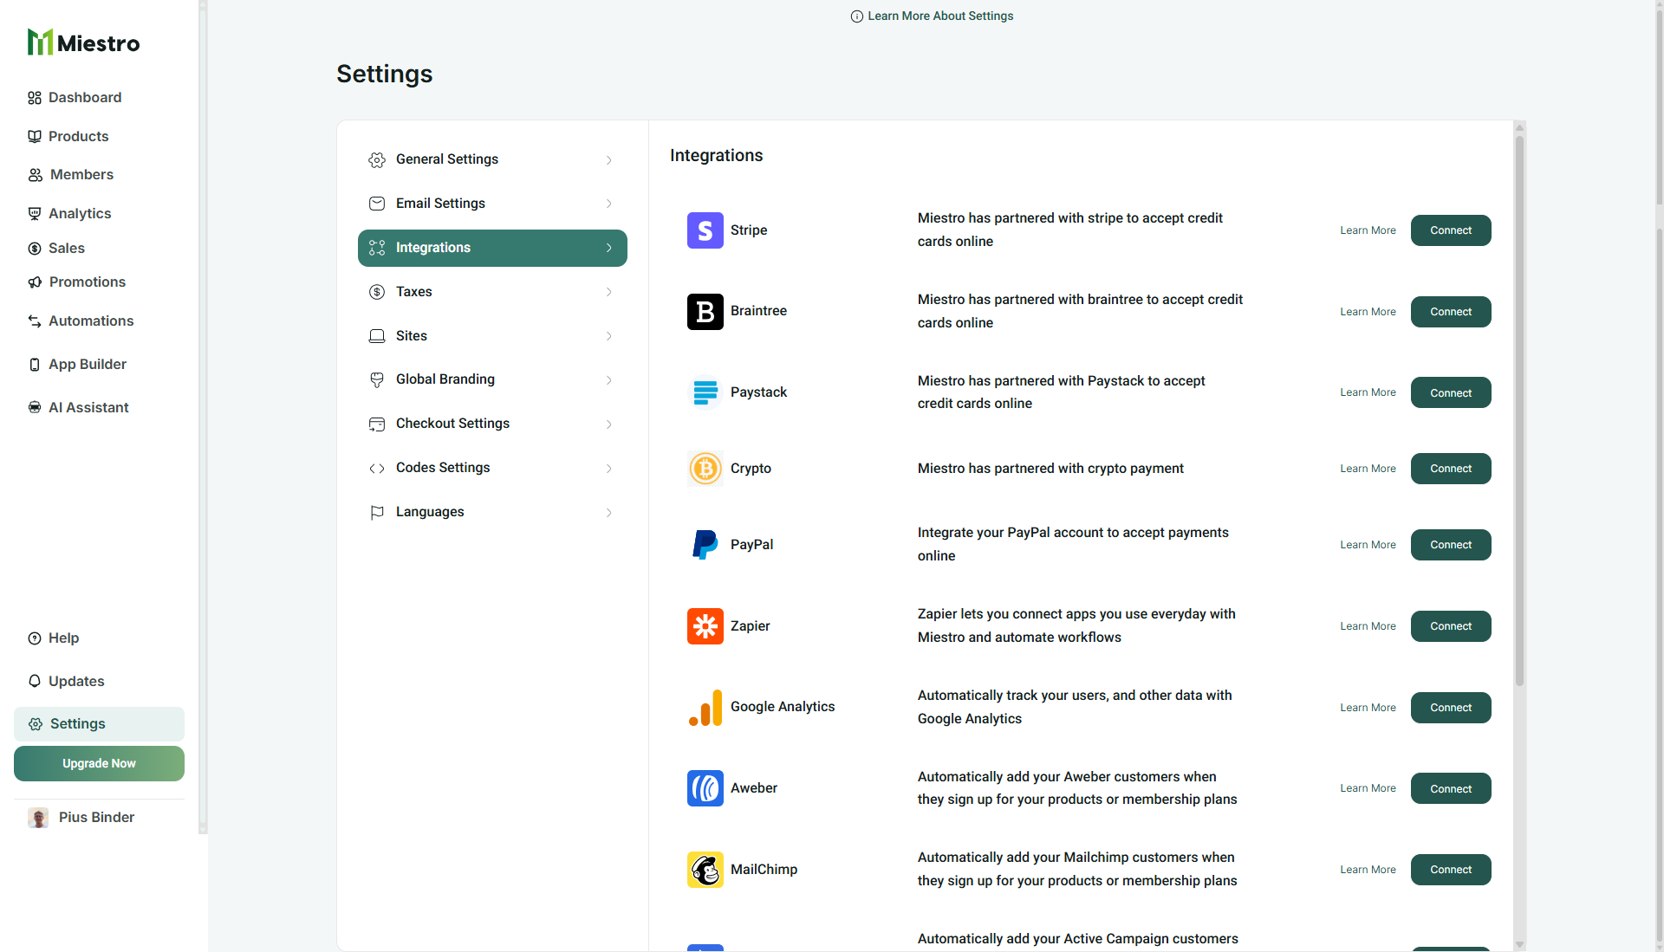
Task: Click the PayPal logo icon
Action: click(705, 545)
